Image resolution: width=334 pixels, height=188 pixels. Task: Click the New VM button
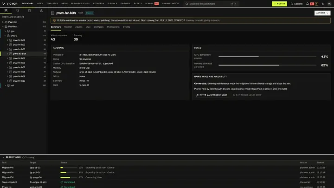pos(279,4)
